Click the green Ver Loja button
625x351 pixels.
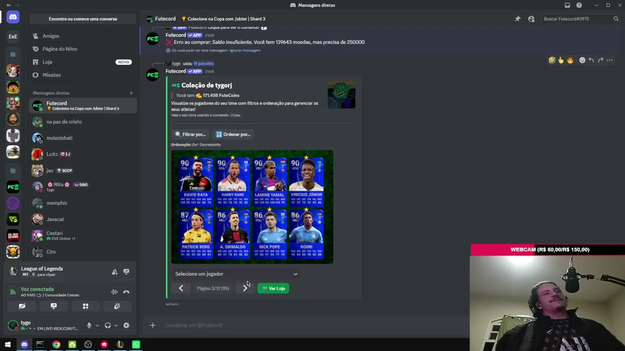273,289
